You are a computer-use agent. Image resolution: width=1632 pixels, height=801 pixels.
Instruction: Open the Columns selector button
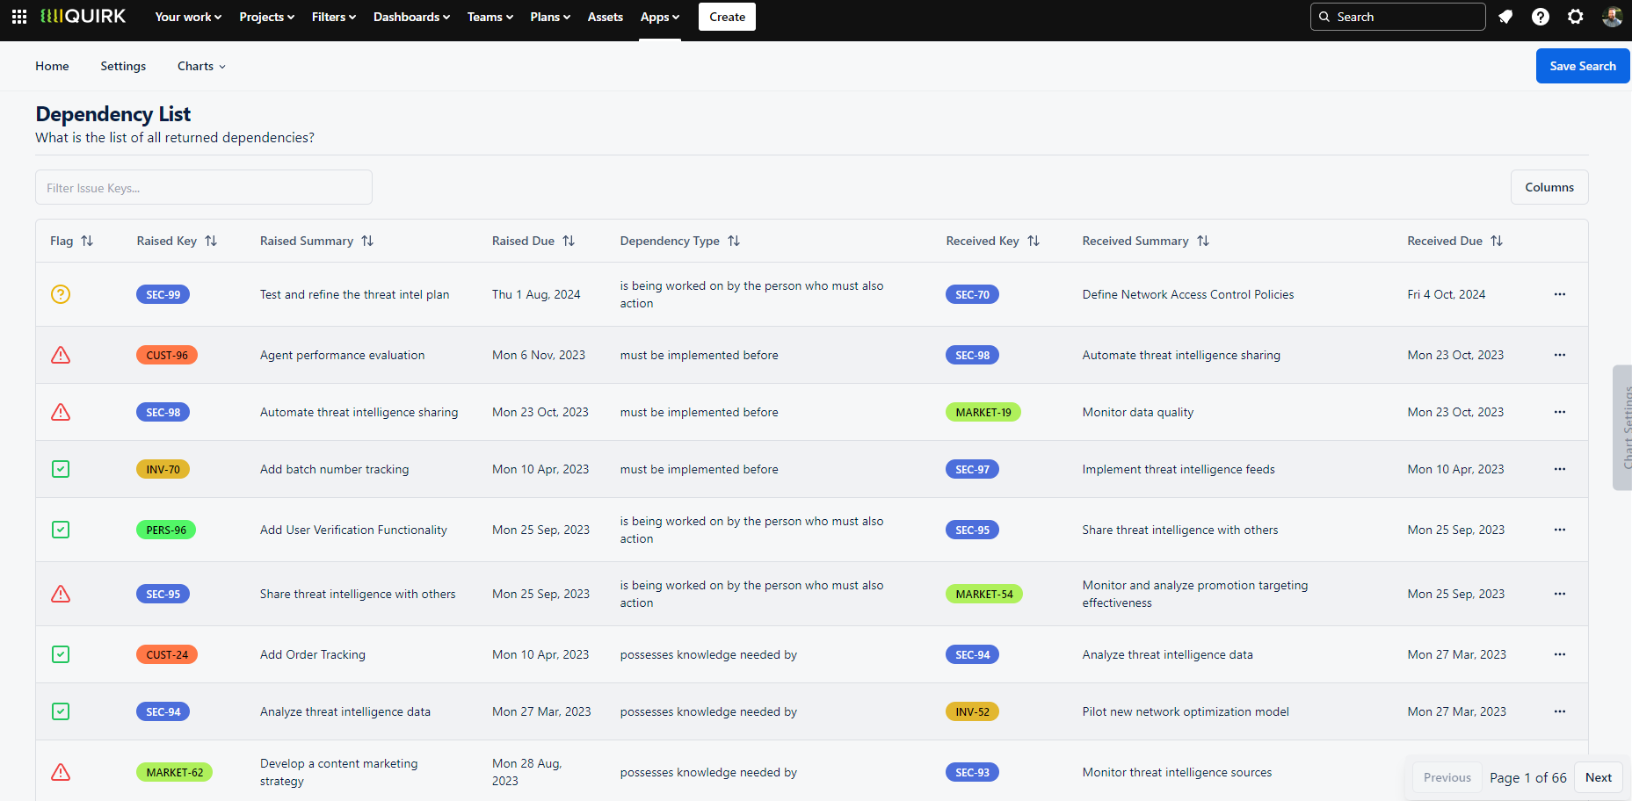click(1549, 187)
